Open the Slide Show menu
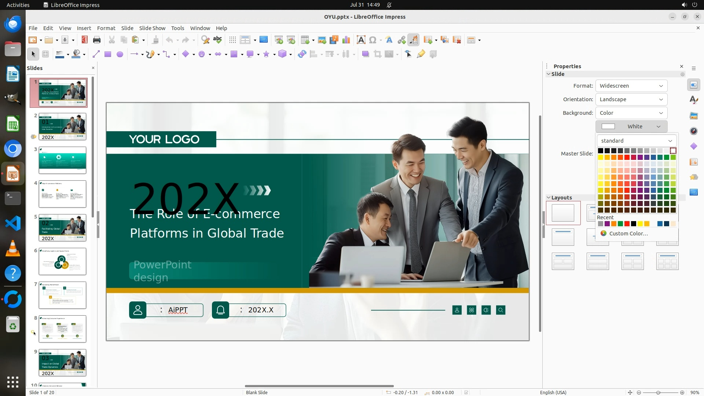Viewport: 704px width, 396px height. [x=152, y=28]
